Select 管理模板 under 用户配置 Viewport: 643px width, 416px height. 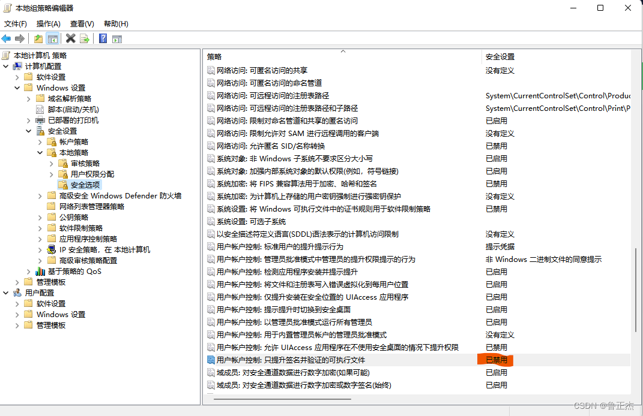(51, 325)
